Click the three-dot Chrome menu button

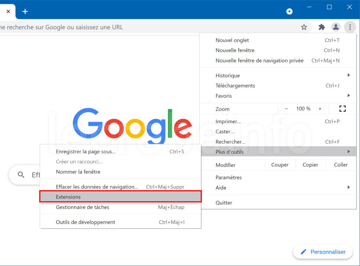coord(350,27)
